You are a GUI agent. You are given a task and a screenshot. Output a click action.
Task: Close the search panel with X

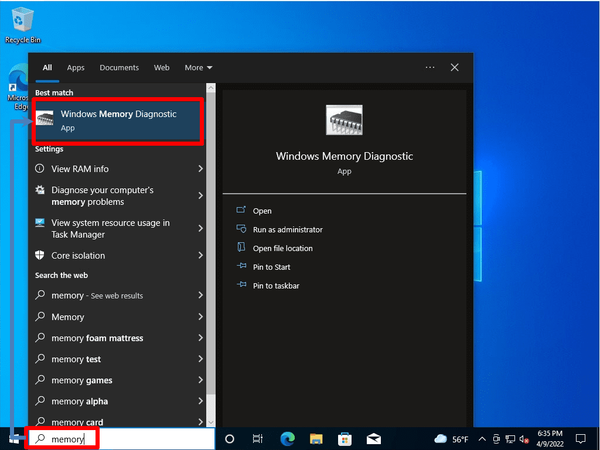454,68
